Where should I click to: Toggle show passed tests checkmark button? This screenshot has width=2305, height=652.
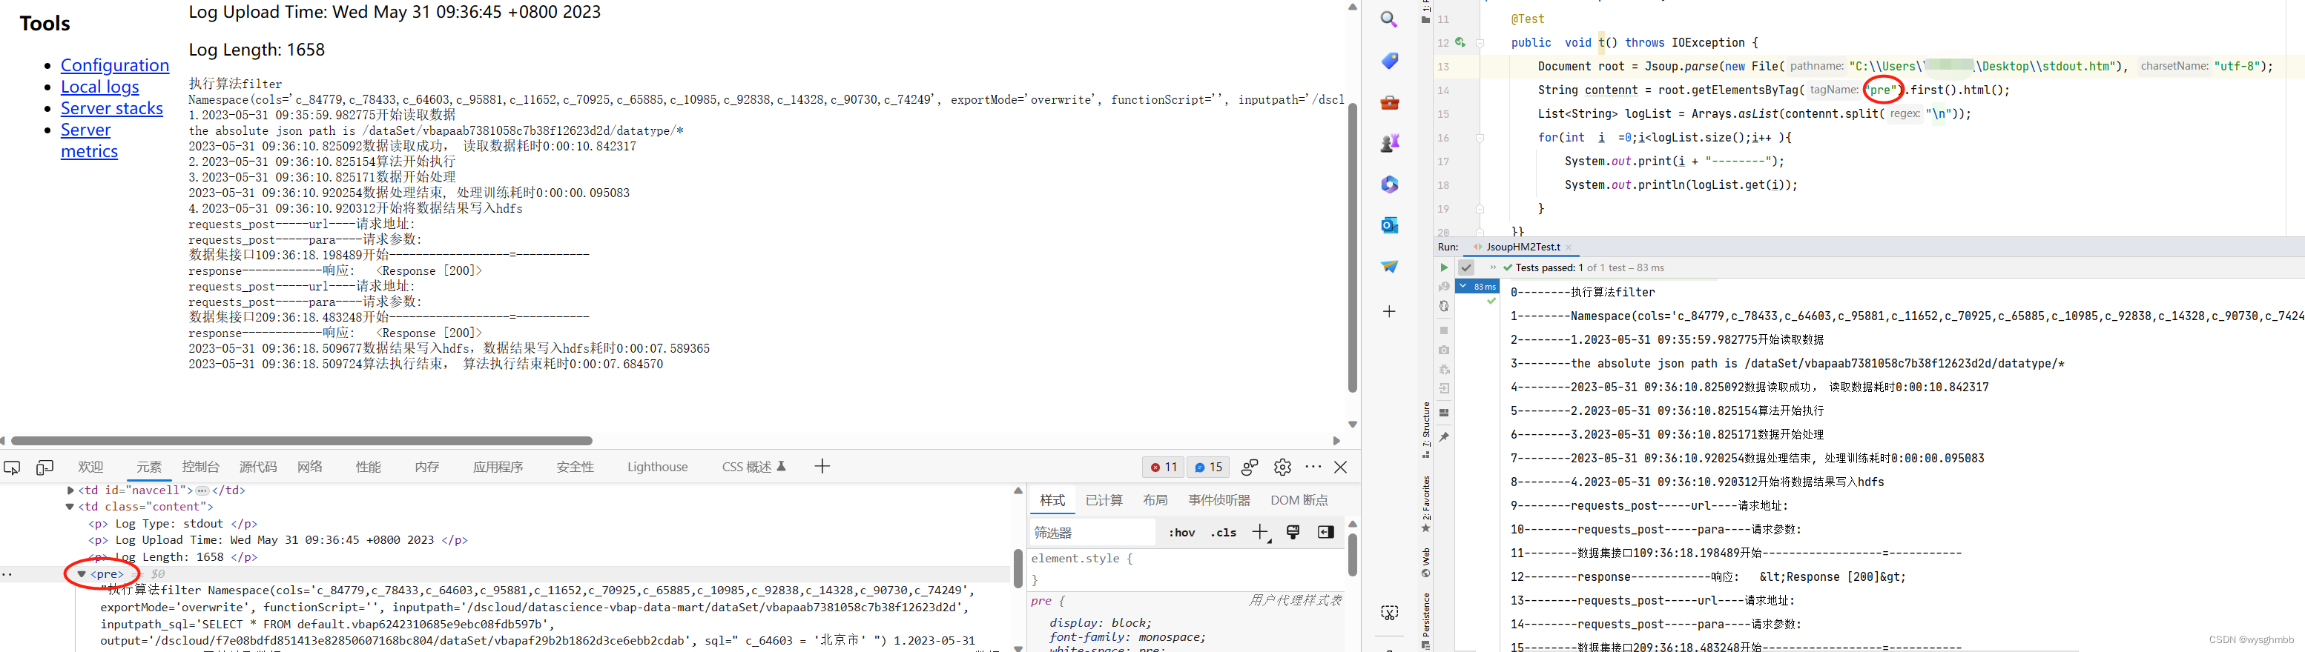point(1465,267)
